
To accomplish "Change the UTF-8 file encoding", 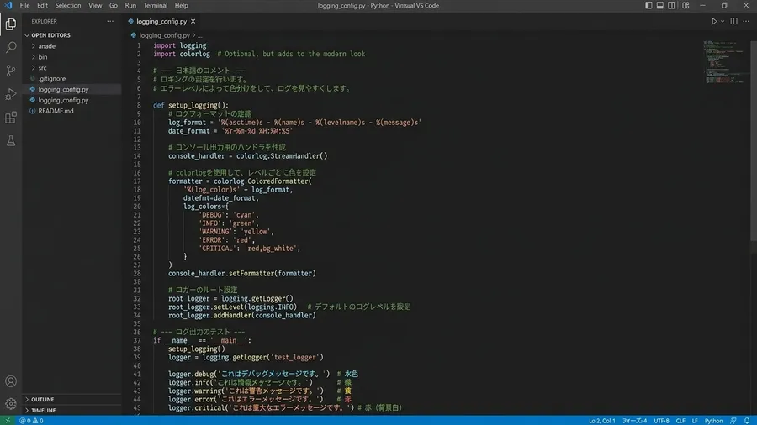I will point(661,421).
